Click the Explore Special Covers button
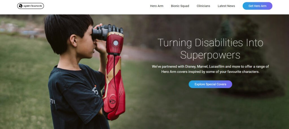Screen dimensions: 289x129 tap(210, 84)
